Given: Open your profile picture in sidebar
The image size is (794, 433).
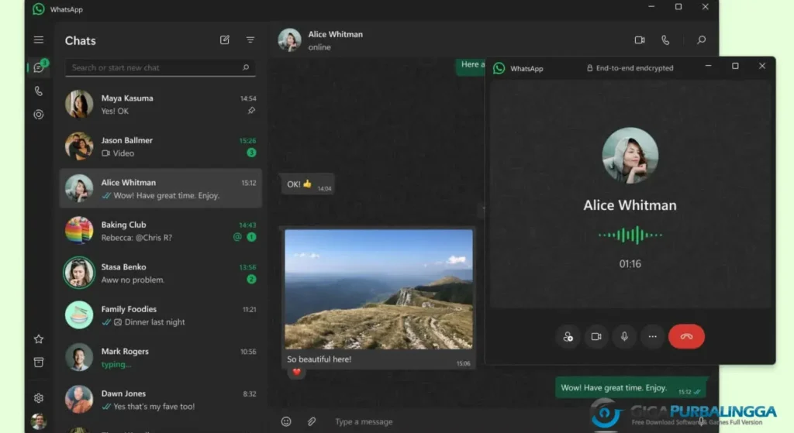Looking at the screenshot, I should point(39,421).
